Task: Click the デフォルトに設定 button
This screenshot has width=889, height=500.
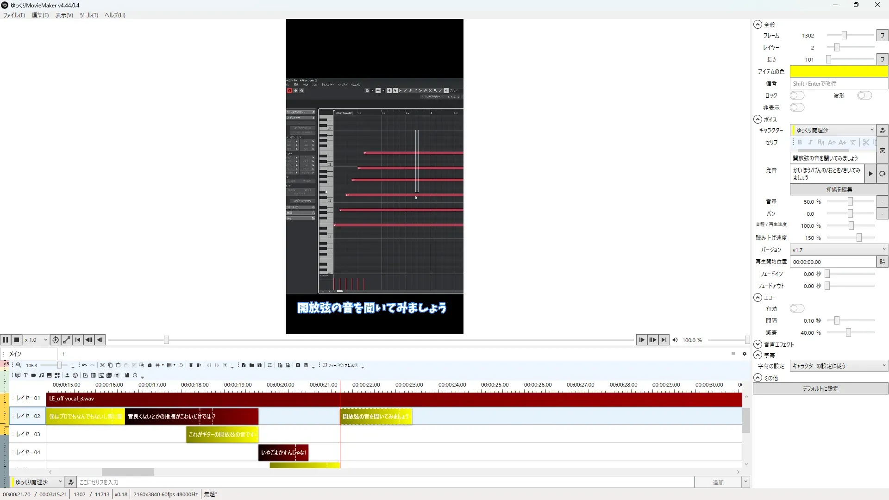Action: (x=820, y=388)
